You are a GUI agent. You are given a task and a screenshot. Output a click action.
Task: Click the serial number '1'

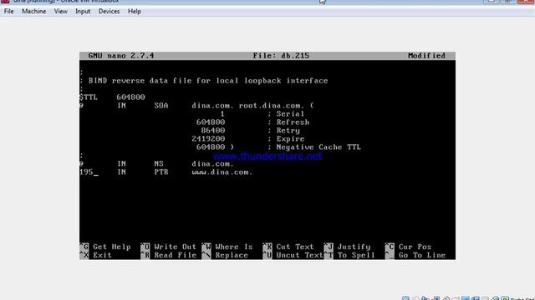[x=222, y=114]
